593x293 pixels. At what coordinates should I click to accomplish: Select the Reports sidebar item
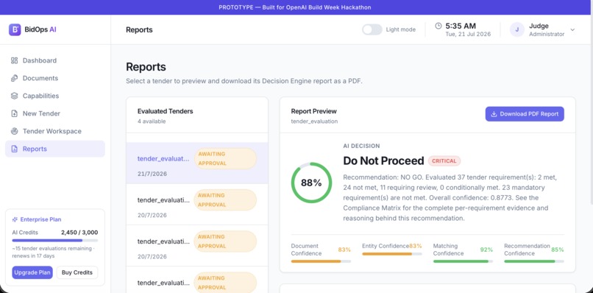tap(55, 149)
